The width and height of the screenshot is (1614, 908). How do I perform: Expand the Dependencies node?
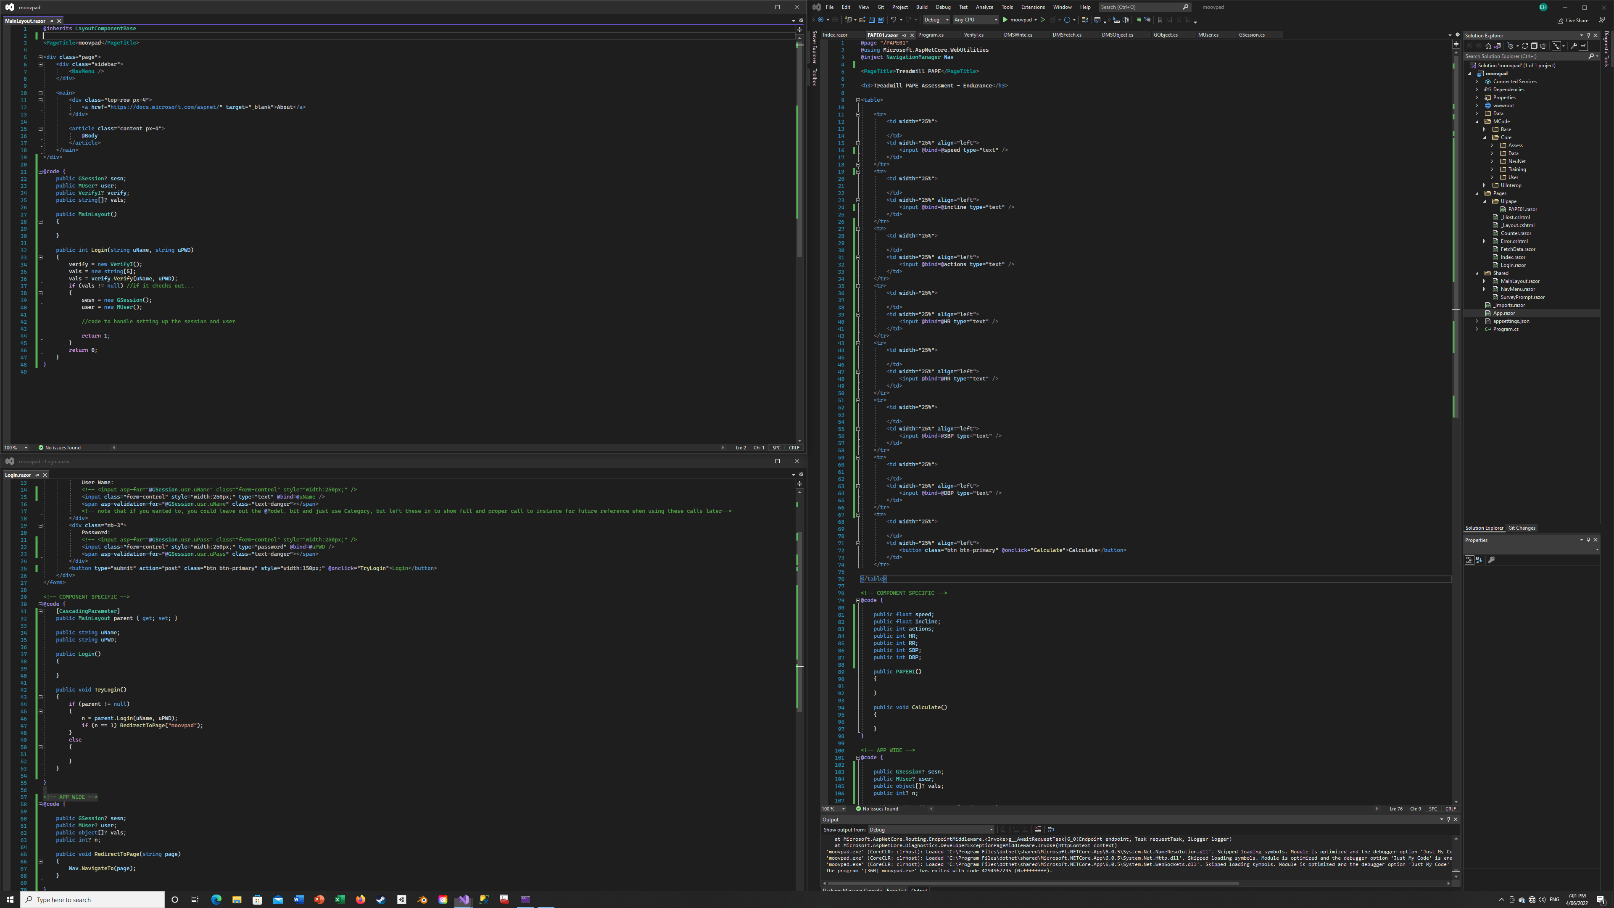(x=1477, y=90)
